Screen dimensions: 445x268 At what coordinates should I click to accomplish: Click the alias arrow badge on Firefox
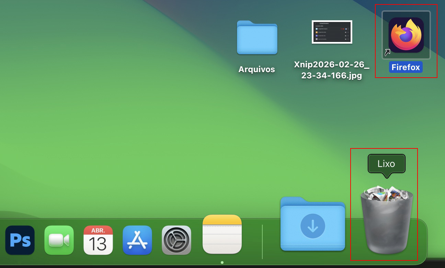coord(387,52)
